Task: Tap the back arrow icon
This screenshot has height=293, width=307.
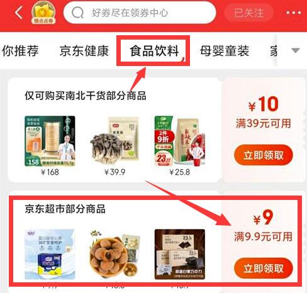Action: coord(19,13)
